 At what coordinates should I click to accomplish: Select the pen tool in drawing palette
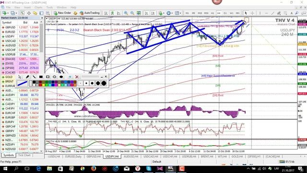27,77
